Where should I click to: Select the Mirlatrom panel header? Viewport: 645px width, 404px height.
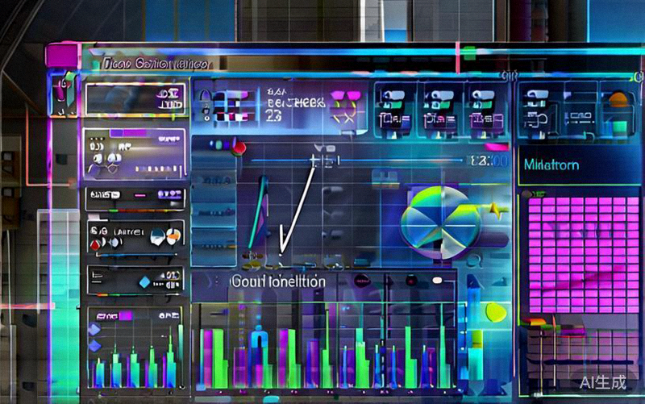[x=551, y=165]
